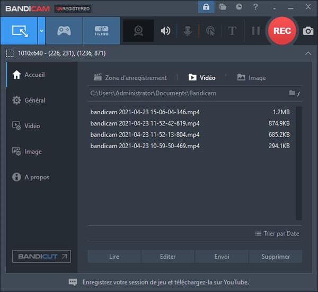Switch to game recording mode
This screenshot has height=292, width=318.
(x=64, y=31)
